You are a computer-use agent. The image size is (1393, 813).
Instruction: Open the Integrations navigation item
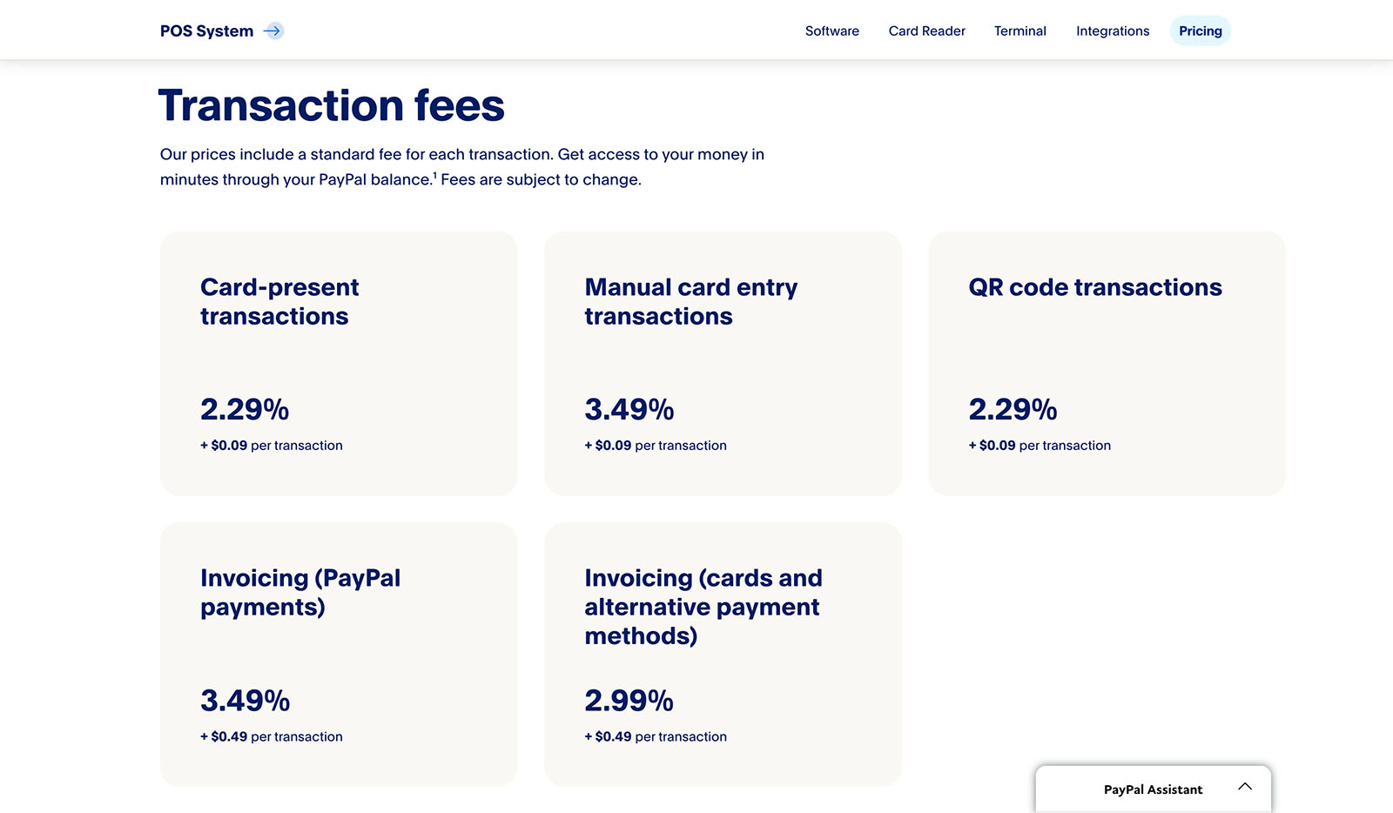pos(1112,30)
